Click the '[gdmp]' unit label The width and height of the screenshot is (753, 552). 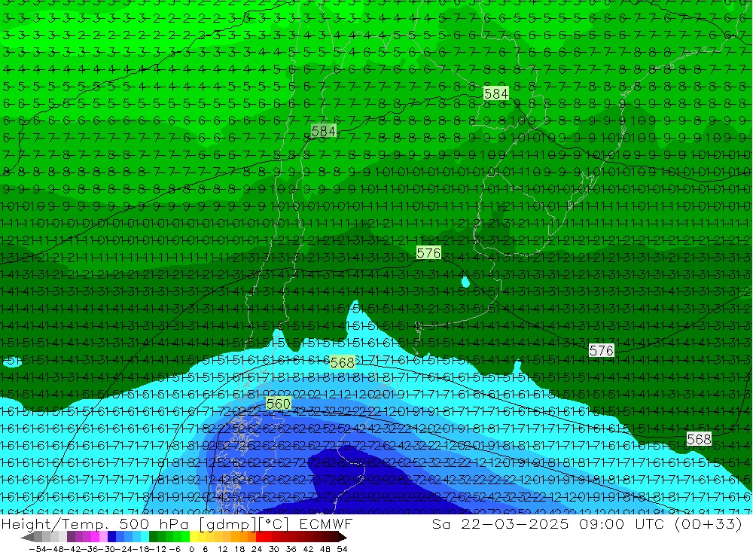pyautogui.click(x=227, y=524)
